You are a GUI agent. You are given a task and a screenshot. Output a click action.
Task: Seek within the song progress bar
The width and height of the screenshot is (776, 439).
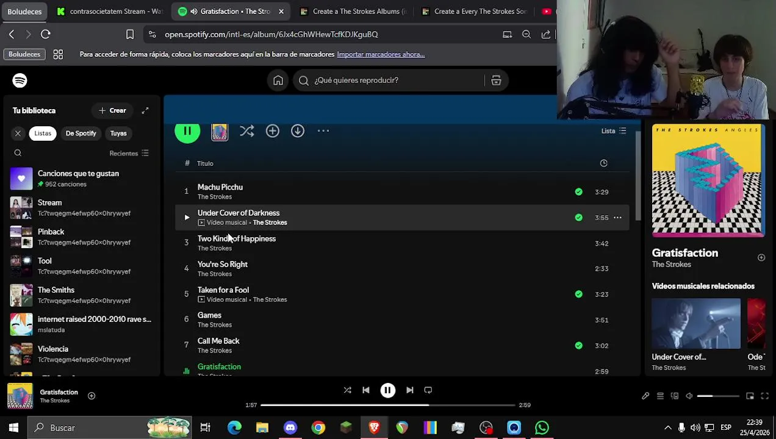(387, 405)
